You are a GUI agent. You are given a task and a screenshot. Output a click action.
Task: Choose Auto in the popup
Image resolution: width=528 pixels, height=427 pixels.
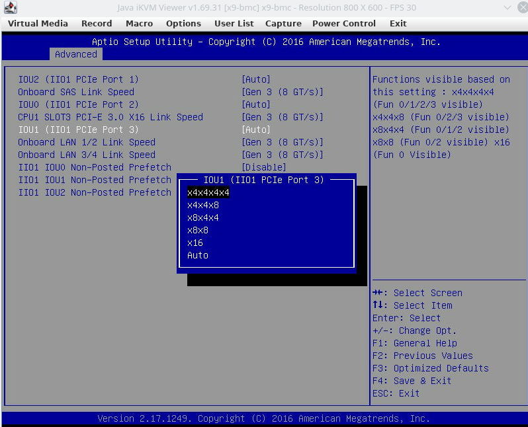pyautogui.click(x=198, y=255)
